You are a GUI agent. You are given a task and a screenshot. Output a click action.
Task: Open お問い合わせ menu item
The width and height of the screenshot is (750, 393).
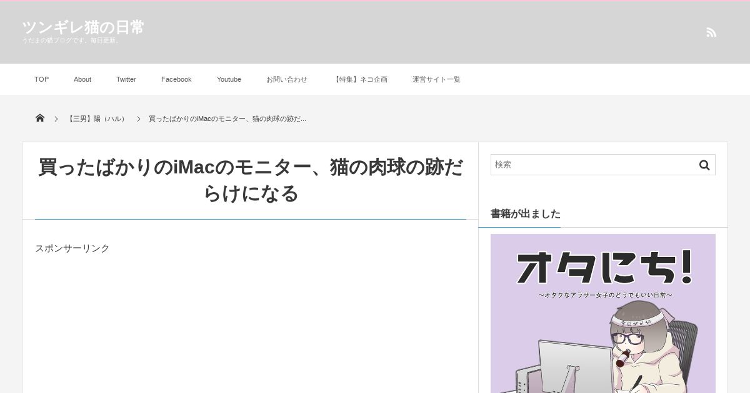(x=287, y=79)
